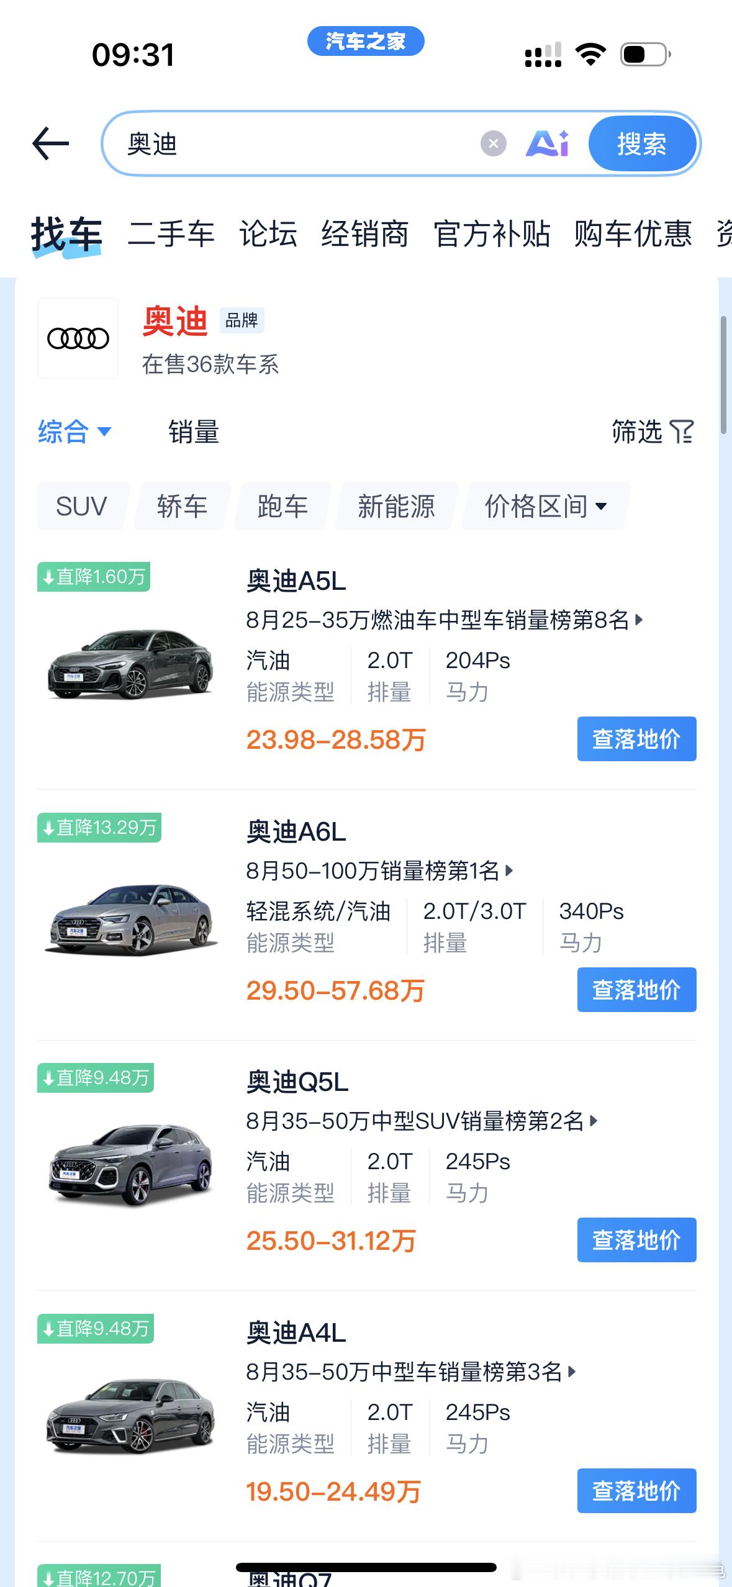The image size is (732, 1587).
Task: Tap the back arrow icon
Action: [x=50, y=144]
